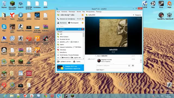Click the orange notification badge beside Последние

pyautogui.click(x=83, y=23)
